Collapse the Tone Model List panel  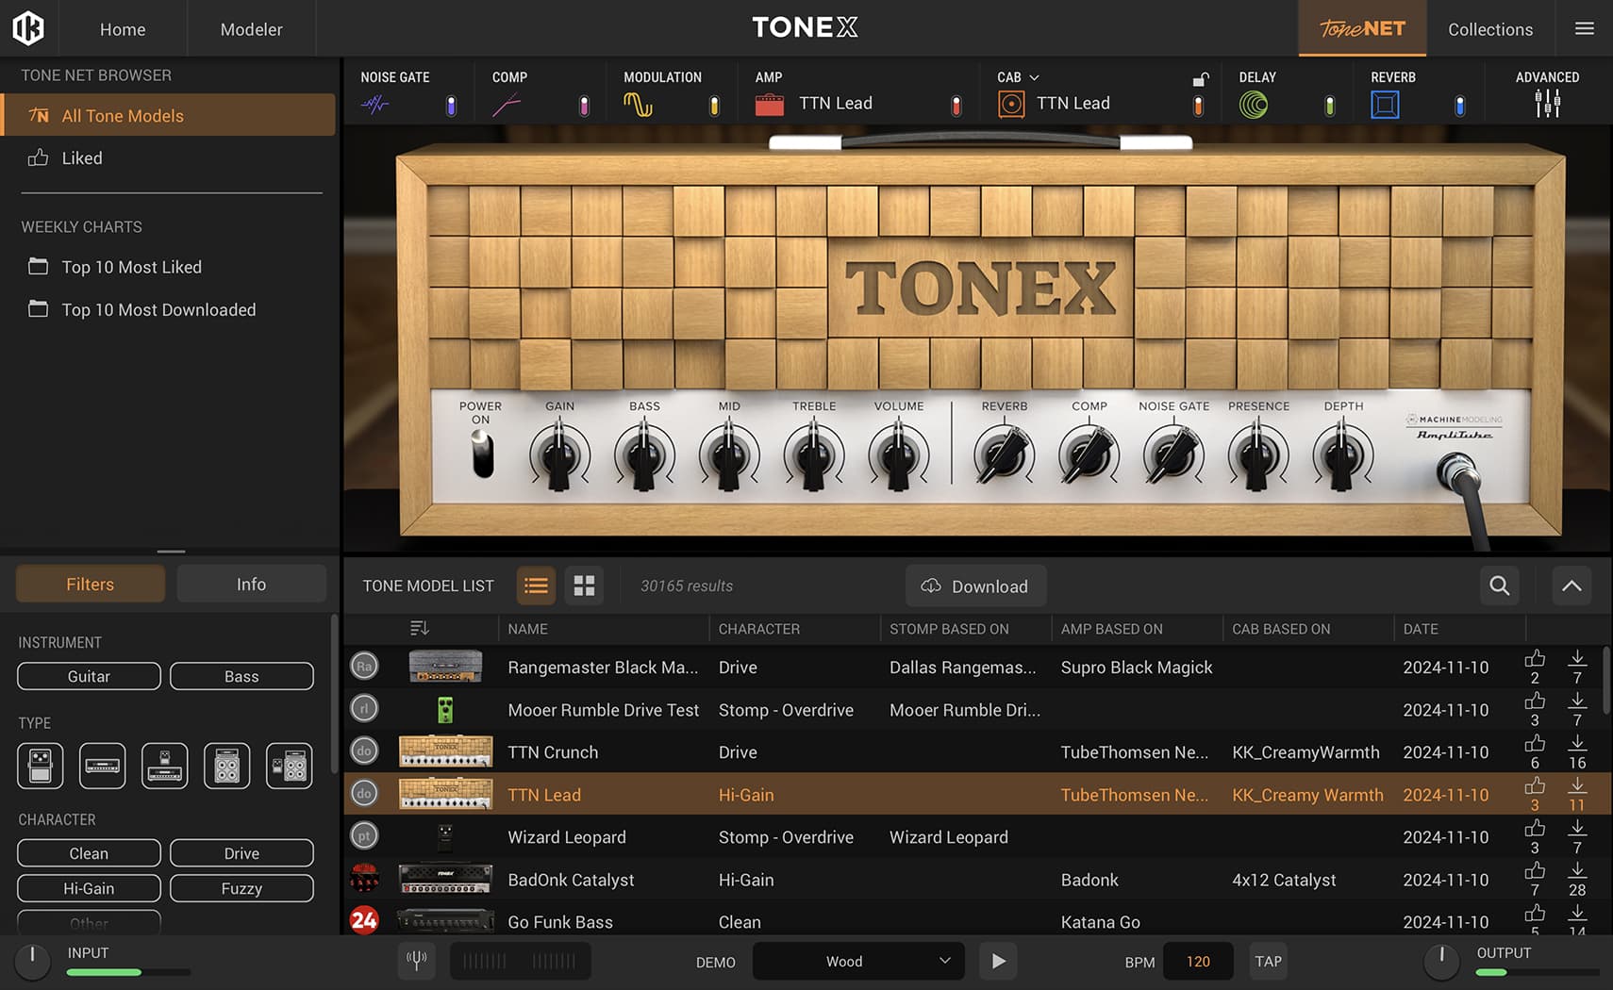click(1571, 586)
